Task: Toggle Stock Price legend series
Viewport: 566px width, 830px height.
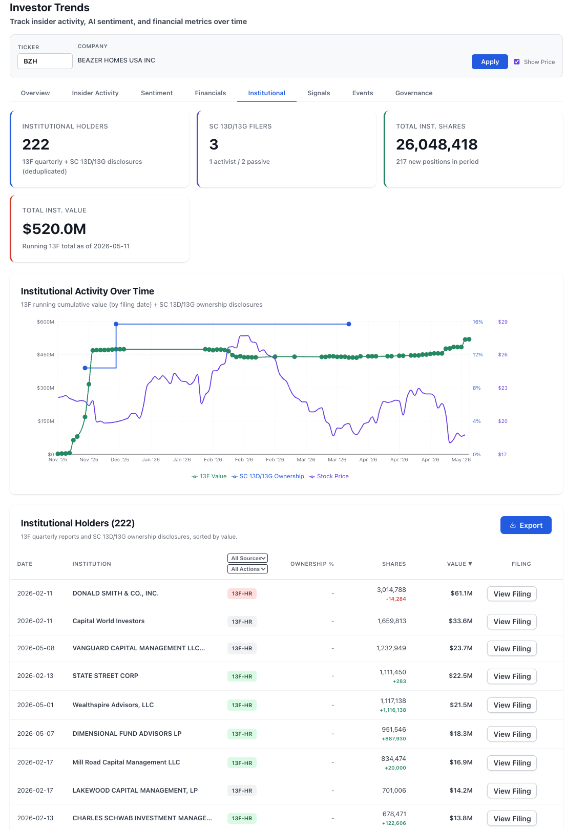Action: [x=328, y=476]
